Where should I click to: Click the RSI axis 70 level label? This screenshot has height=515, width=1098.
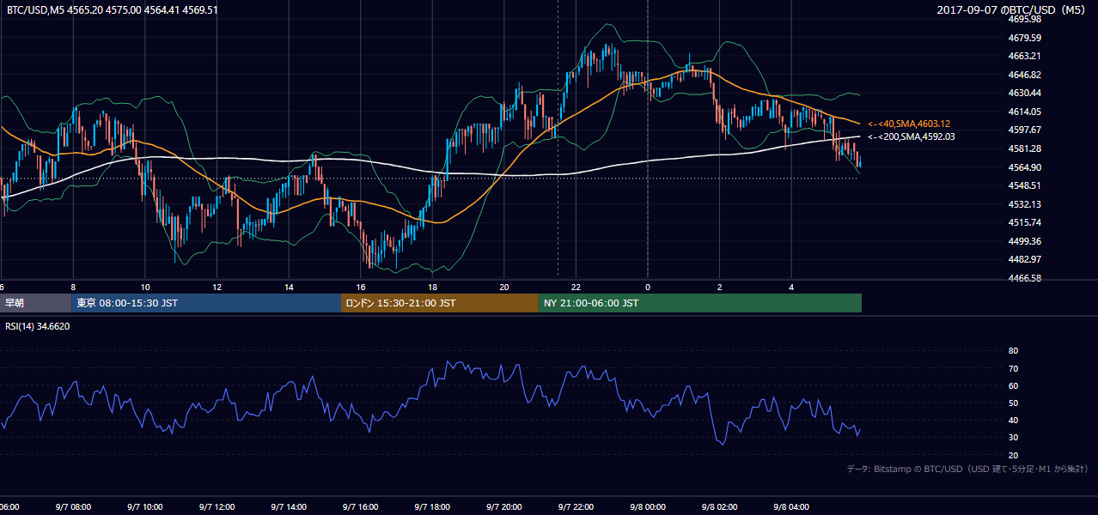1013,369
